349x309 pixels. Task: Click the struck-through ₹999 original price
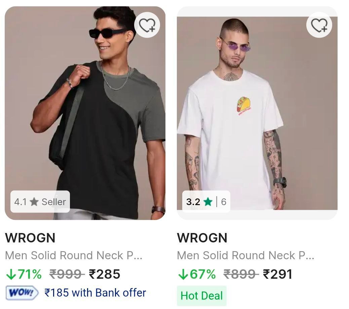pyautogui.click(x=67, y=274)
